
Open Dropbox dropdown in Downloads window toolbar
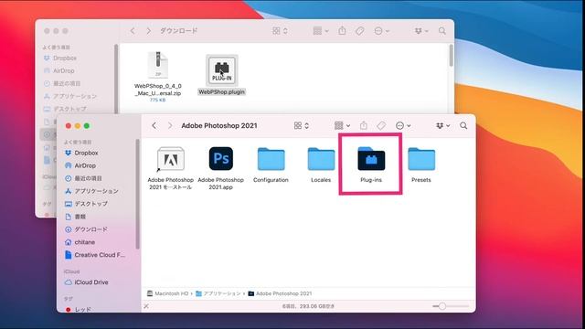click(x=421, y=31)
